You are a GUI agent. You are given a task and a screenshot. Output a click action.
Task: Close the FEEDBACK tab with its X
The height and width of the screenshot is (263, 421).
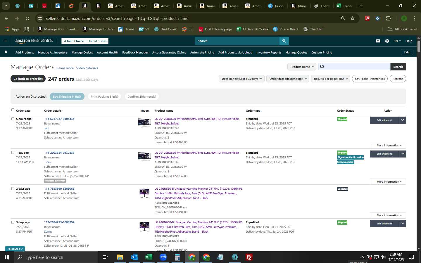22,249
